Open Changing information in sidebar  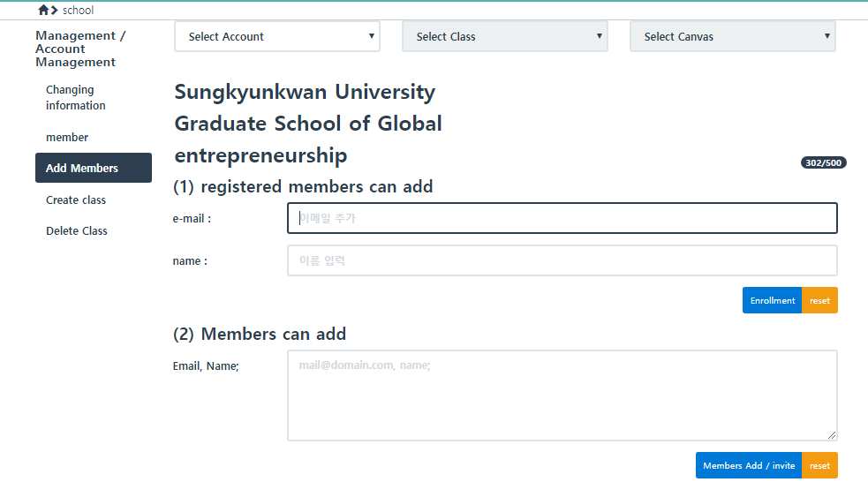tap(75, 97)
